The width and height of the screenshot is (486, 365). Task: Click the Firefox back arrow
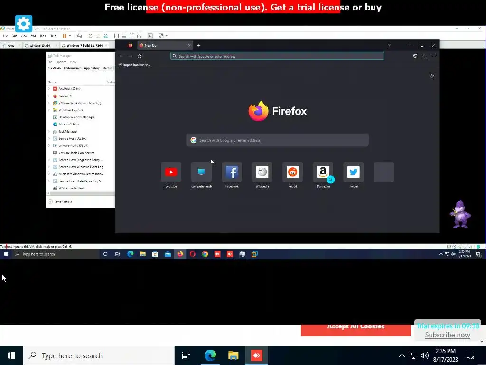coord(121,56)
